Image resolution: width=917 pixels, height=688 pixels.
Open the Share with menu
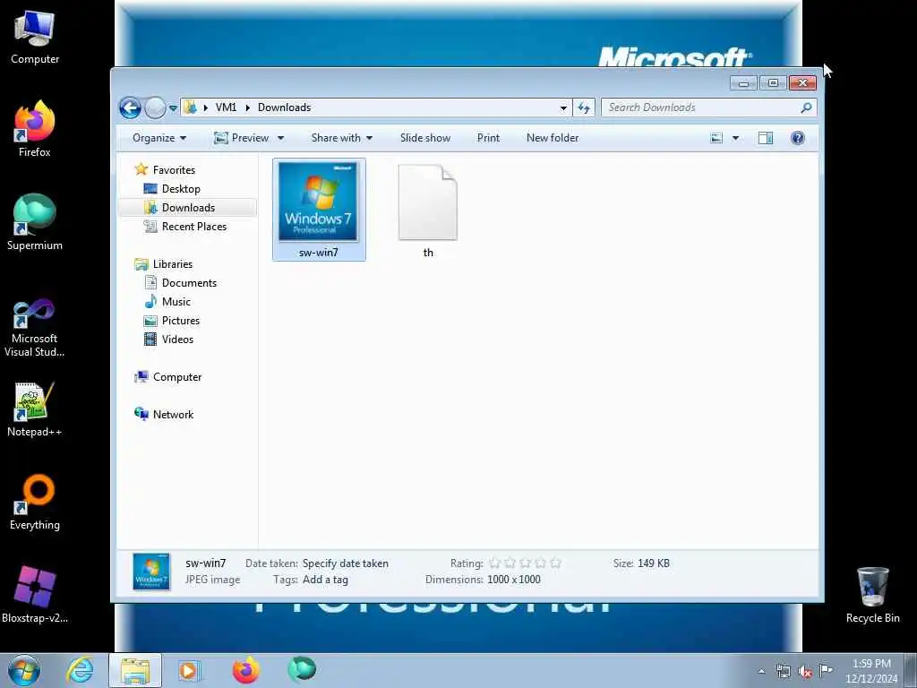tap(341, 138)
